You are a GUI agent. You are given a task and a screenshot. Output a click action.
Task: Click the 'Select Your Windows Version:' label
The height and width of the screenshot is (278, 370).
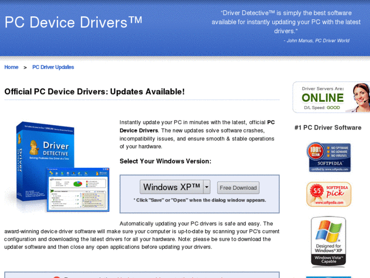coord(165,161)
